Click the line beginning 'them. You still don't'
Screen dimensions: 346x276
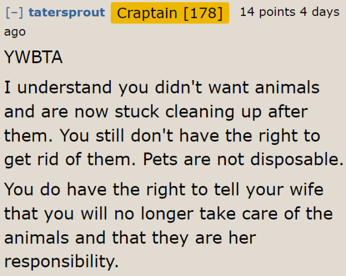click(x=162, y=135)
